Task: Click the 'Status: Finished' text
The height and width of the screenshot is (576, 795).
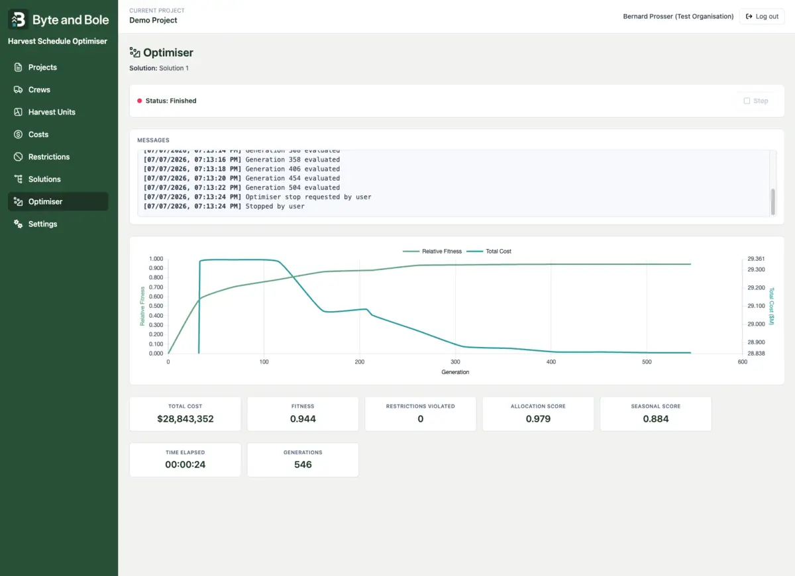Action: [x=171, y=101]
